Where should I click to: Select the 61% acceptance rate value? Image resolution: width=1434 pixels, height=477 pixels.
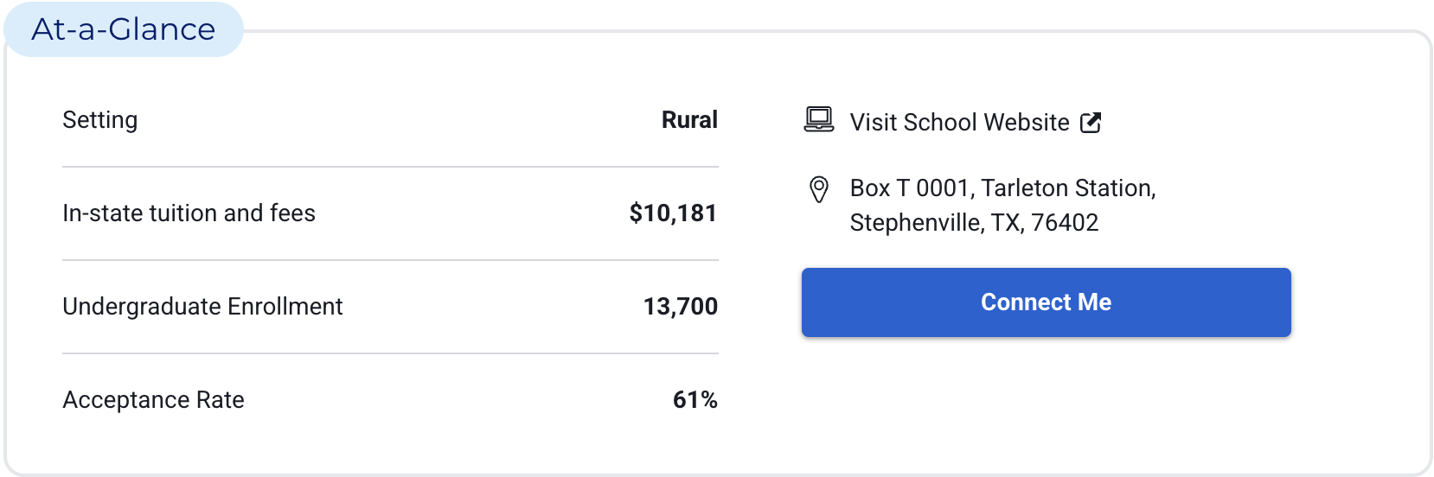(x=695, y=400)
